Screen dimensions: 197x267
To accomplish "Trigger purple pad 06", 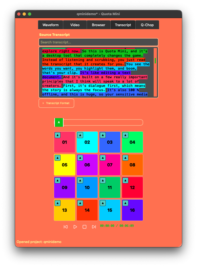I will click(x=87, y=165).
